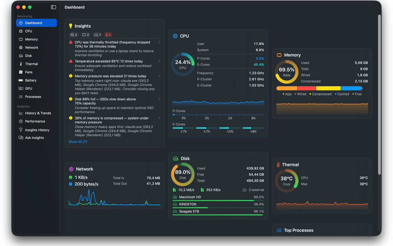
Task: Toggle the sidebar visibility icon
Action: click(53, 7)
